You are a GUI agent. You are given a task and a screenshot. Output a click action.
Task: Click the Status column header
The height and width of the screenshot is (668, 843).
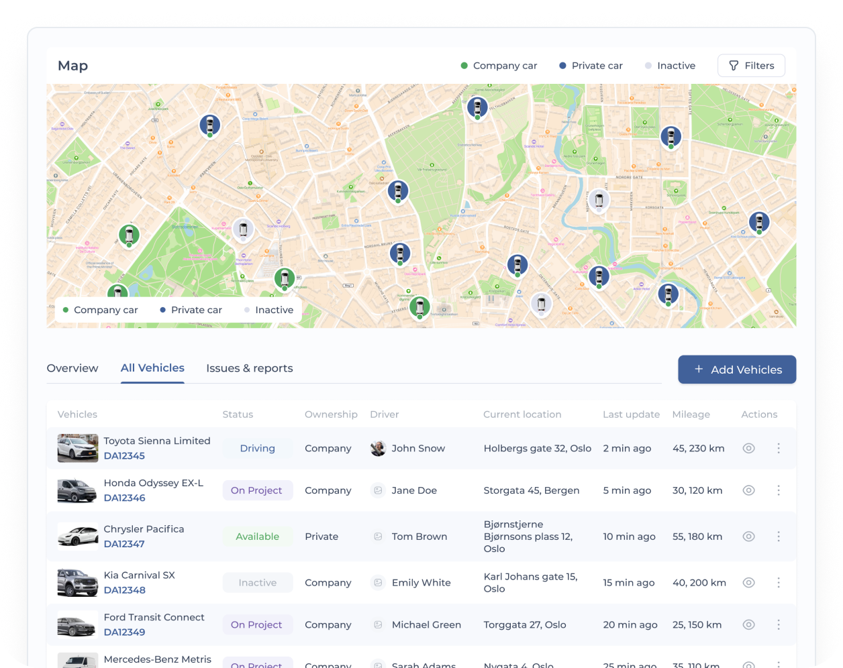pyautogui.click(x=238, y=414)
